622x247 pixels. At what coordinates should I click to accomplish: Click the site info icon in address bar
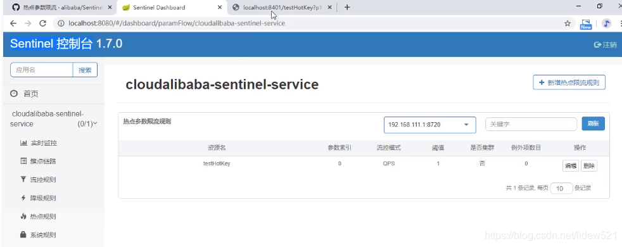pos(61,23)
